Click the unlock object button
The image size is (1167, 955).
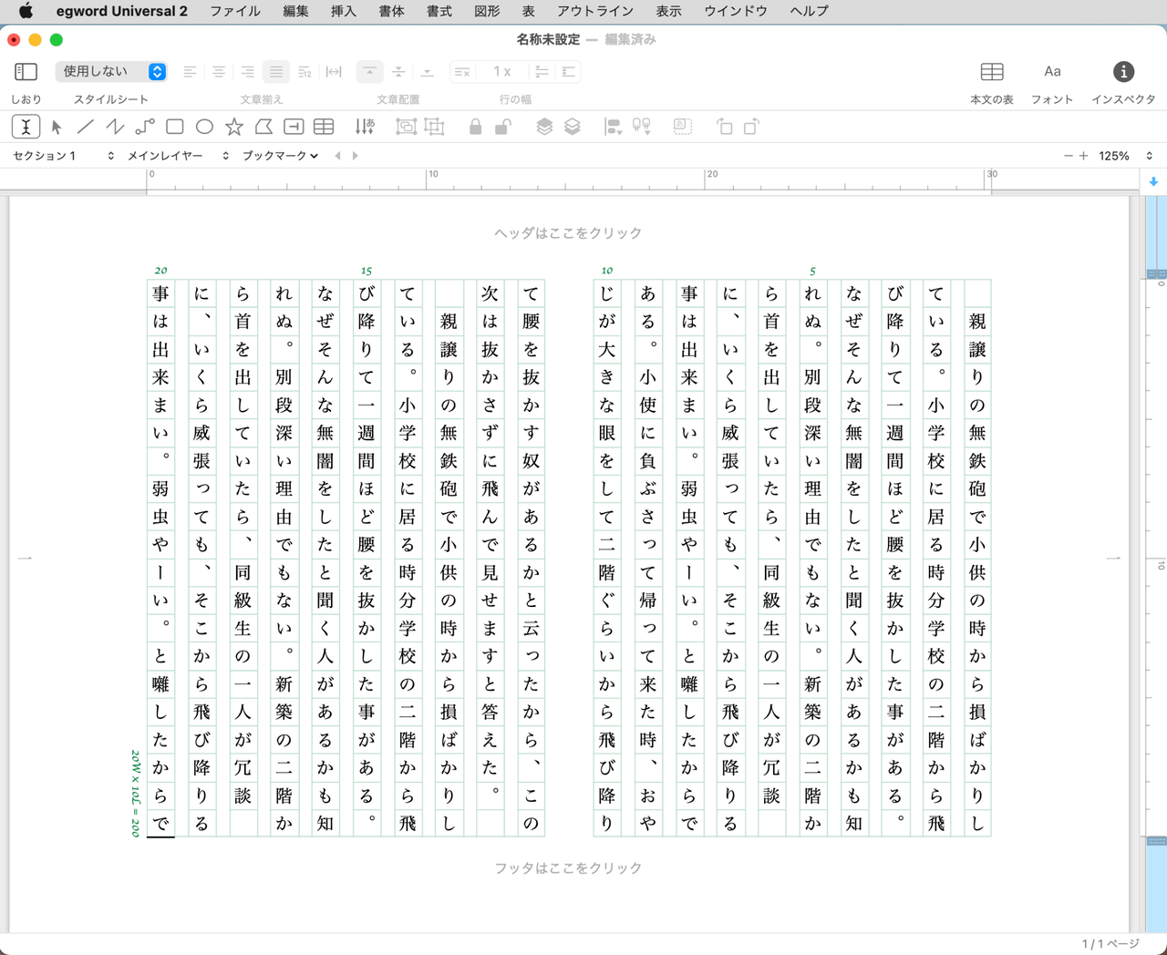[x=502, y=127]
